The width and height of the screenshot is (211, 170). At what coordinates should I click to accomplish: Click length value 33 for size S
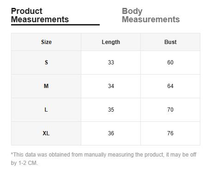coord(111,63)
